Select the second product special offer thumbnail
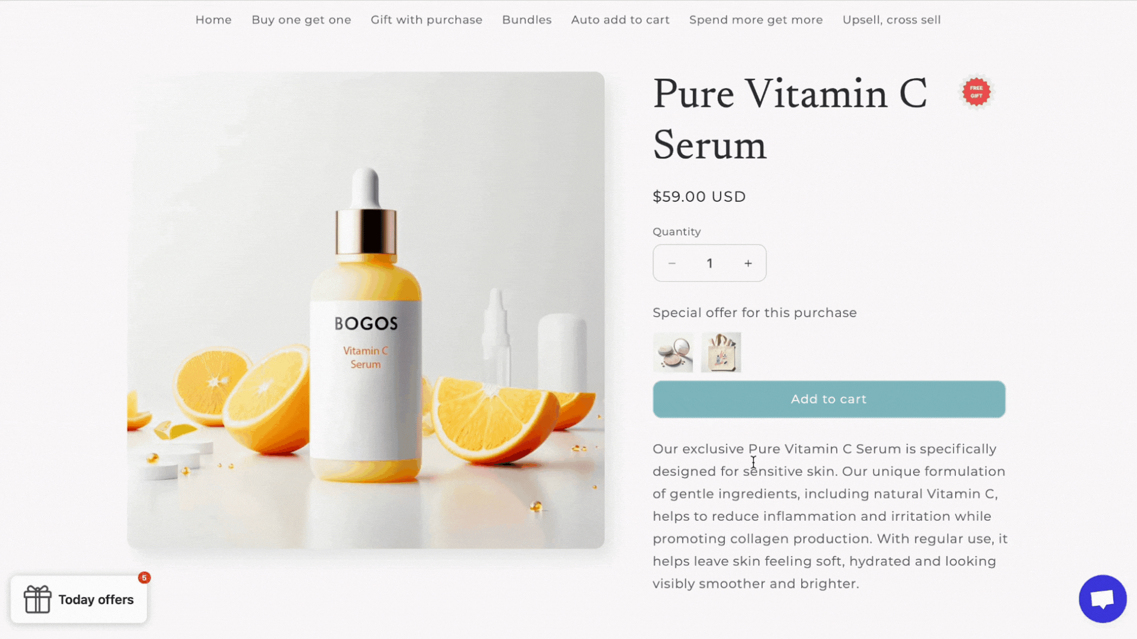 720,353
